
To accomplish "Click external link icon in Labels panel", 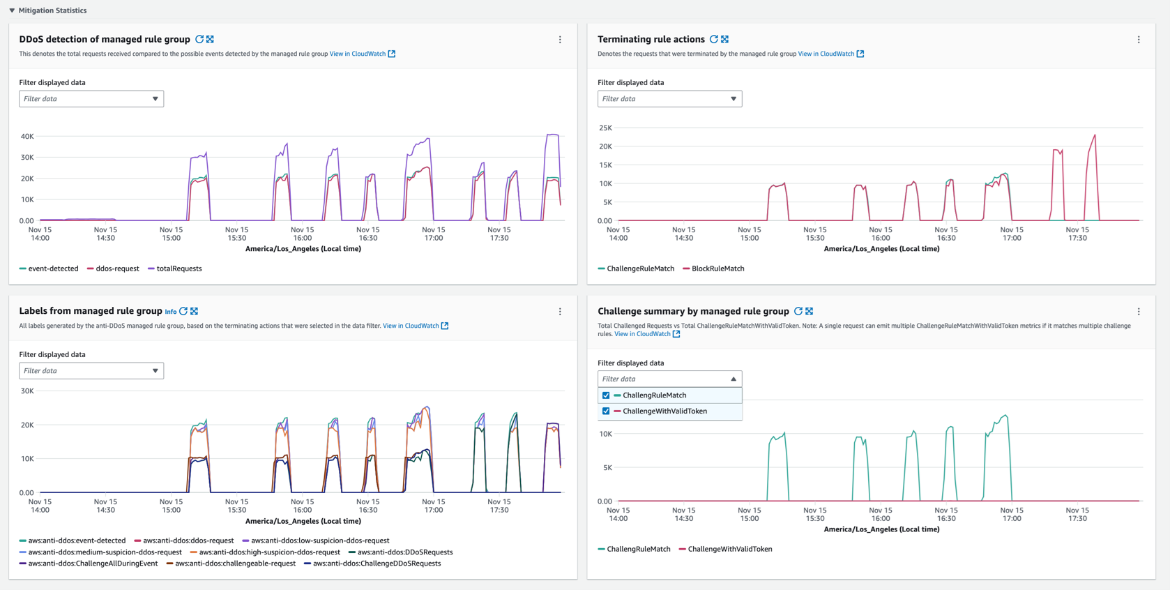I will coord(445,326).
